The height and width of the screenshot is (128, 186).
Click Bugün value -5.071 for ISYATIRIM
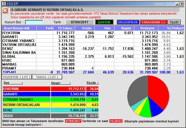pos(128,33)
